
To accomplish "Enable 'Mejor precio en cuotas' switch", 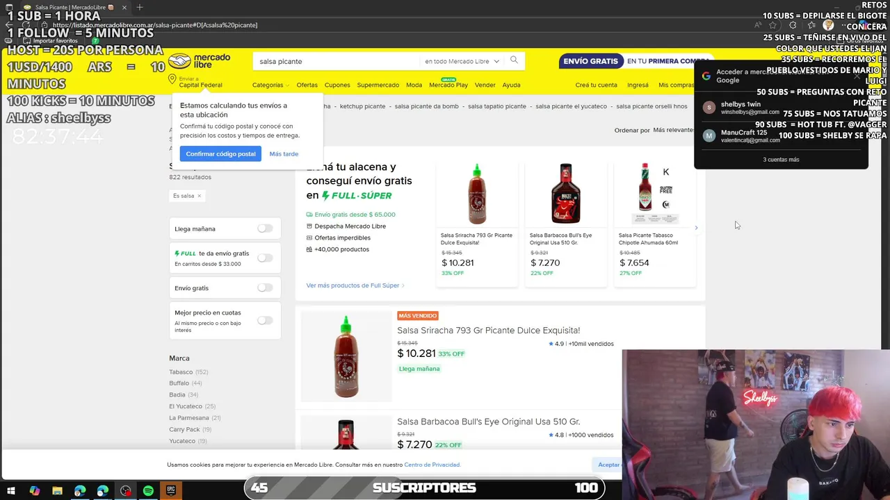I will [x=265, y=320].
